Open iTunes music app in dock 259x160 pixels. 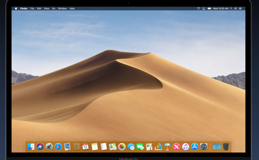185,147
